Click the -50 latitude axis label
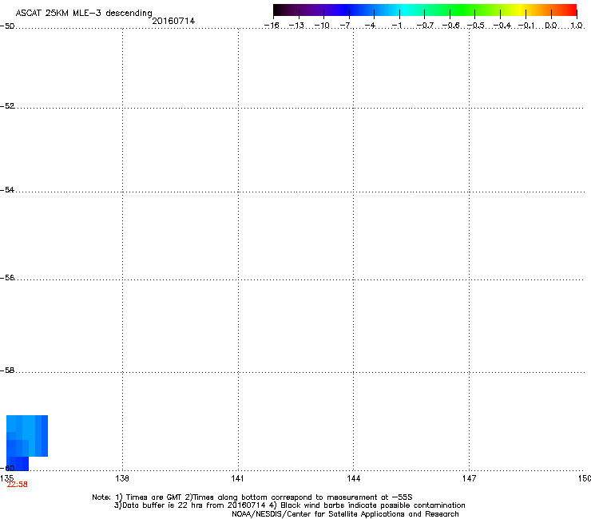Viewport: 591px width, 519px height. 7,26
